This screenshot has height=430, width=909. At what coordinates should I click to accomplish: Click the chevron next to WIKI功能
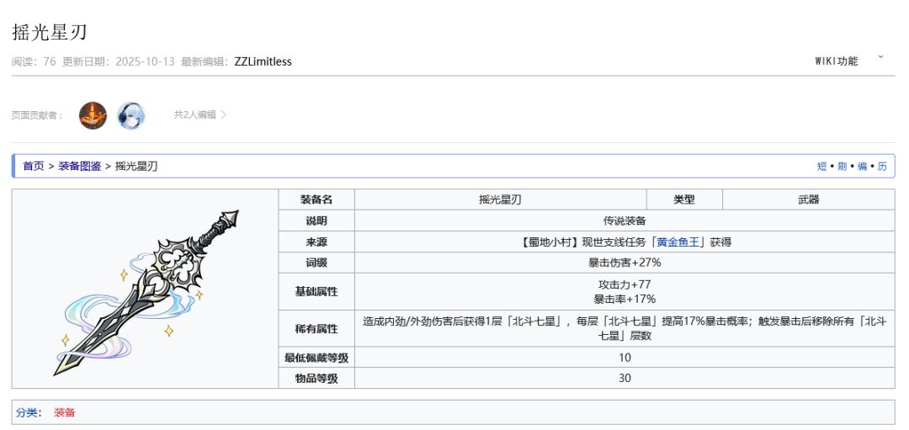click(x=880, y=57)
